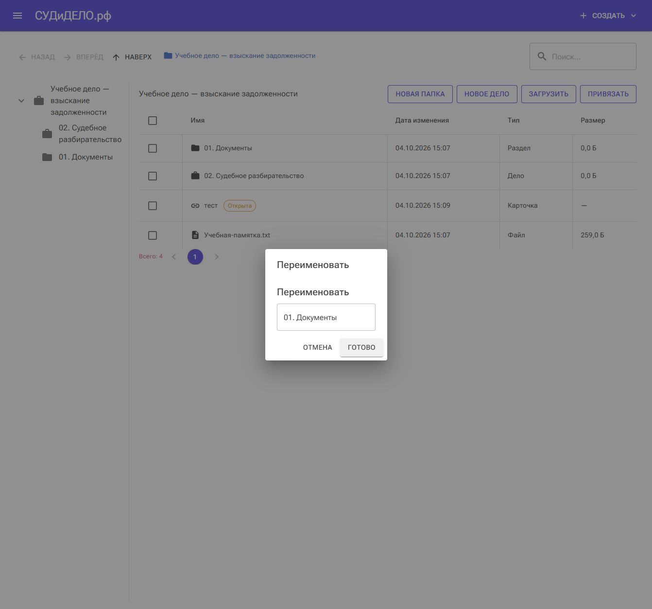Open the breadcrumb link Учебное дело — взыскание задолженности

(245, 55)
